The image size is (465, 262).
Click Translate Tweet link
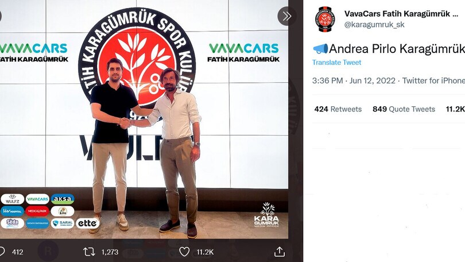pos(336,62)
